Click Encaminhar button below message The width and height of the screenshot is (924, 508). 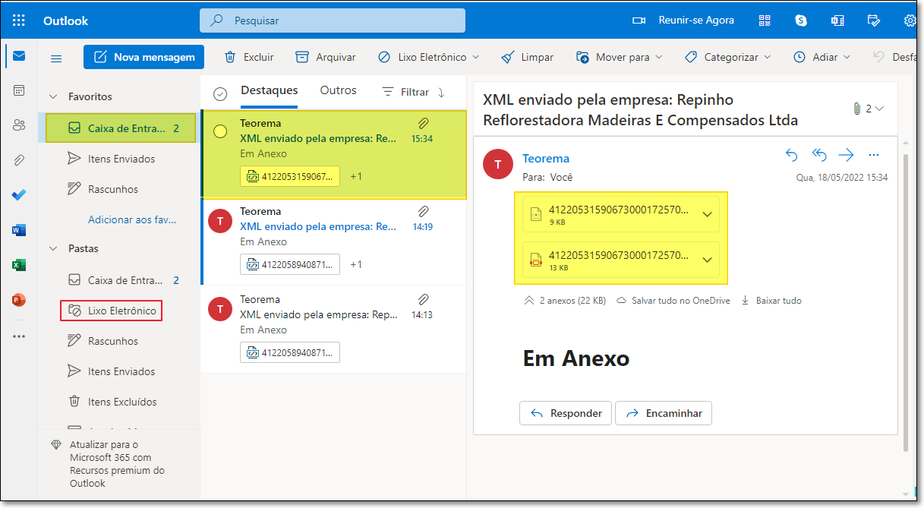tap(664, 413)
